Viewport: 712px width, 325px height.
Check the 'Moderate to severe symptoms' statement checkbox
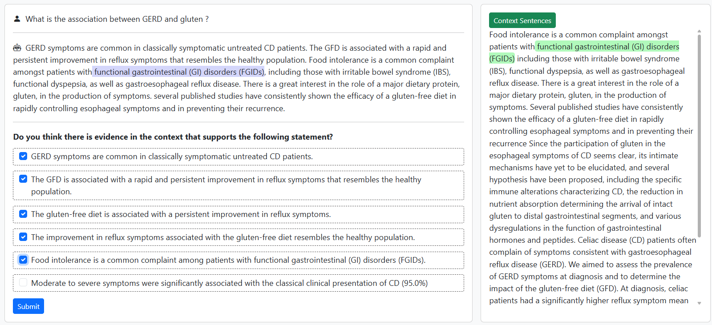click(23, 283)
